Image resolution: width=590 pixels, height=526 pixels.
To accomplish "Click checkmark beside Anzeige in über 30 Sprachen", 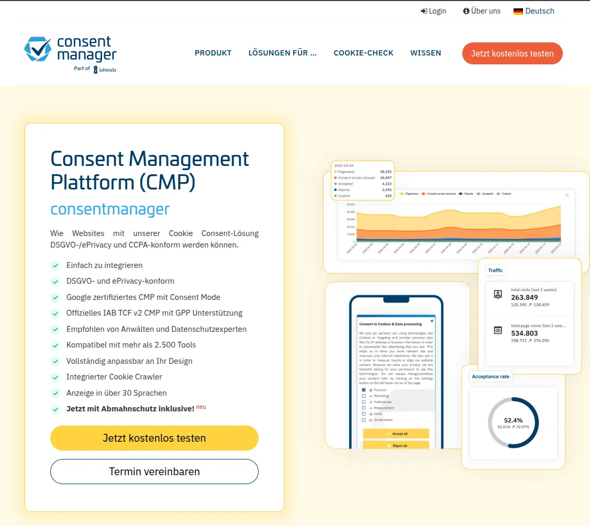I will point(55,394).
